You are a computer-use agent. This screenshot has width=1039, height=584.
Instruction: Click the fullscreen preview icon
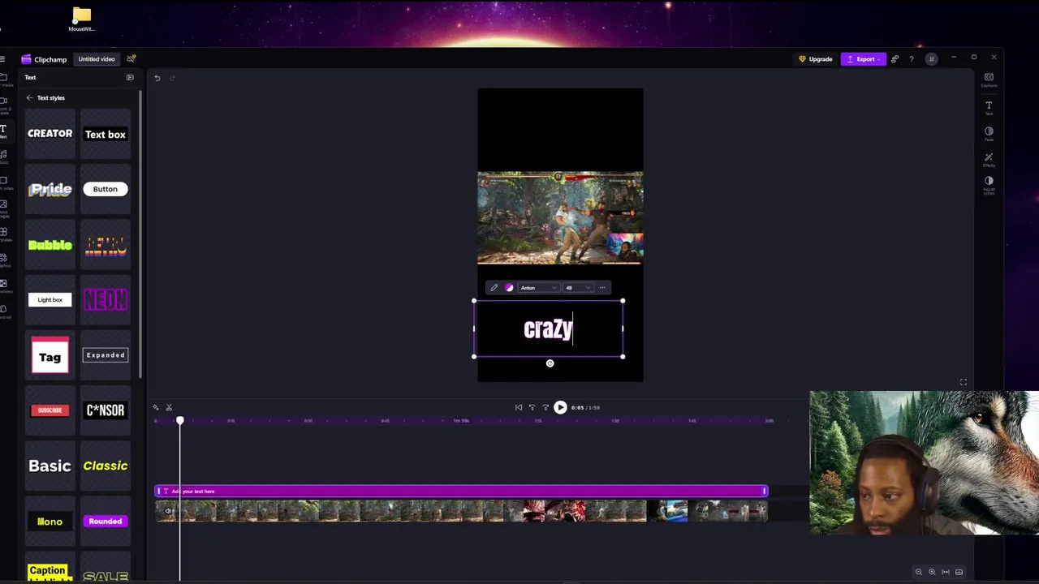964,382
